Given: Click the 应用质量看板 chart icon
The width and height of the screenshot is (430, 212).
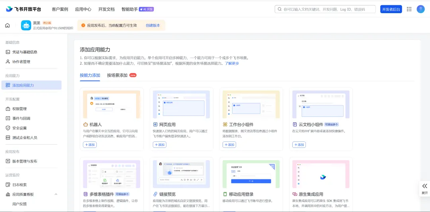Looking at the screenshot, I should tap(8, 194).
